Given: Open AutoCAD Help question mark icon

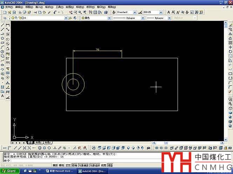Looking at the screenshot, I should (x=106, y=12).
